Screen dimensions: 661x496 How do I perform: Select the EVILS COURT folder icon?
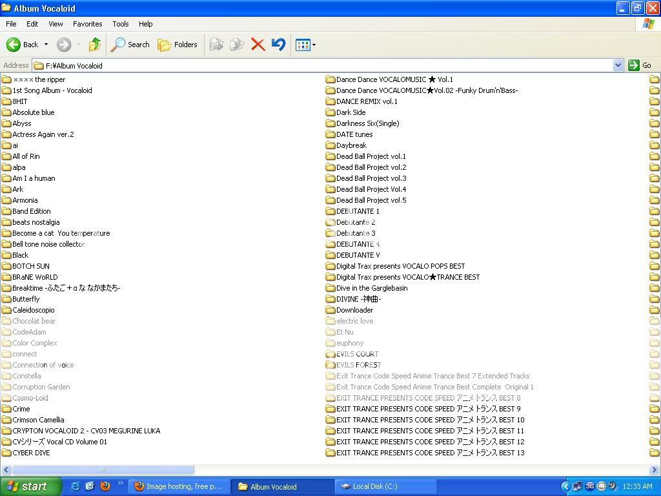click(330, 354)
